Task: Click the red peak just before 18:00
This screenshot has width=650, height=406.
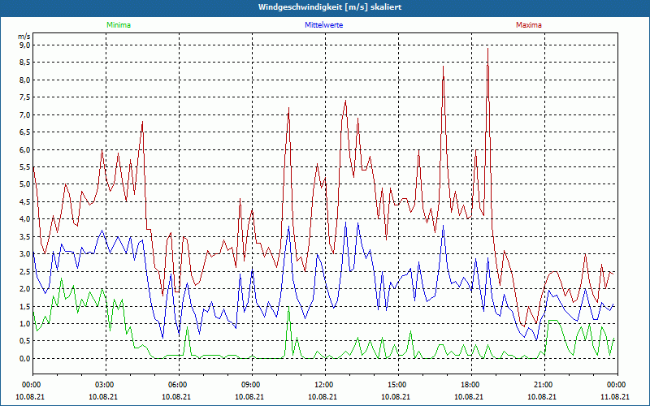Action: coord(444,67)
